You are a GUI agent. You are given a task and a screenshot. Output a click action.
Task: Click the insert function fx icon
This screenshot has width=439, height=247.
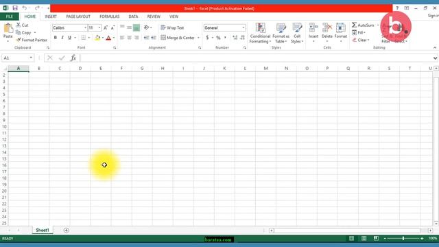73,58
